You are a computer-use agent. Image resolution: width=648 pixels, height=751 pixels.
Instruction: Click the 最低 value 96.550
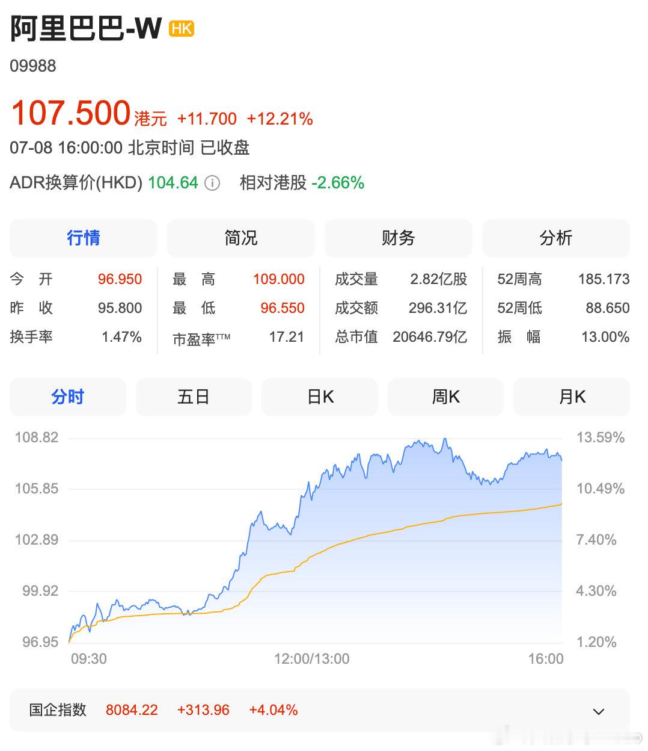coord(283,308)
